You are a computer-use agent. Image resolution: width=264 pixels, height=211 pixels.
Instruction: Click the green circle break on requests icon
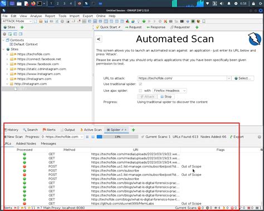pyautogui.click(x=144, y=21)
